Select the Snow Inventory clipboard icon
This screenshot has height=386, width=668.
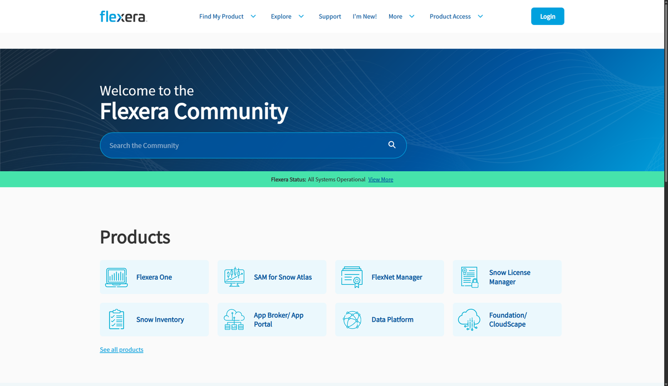point(116,319)
